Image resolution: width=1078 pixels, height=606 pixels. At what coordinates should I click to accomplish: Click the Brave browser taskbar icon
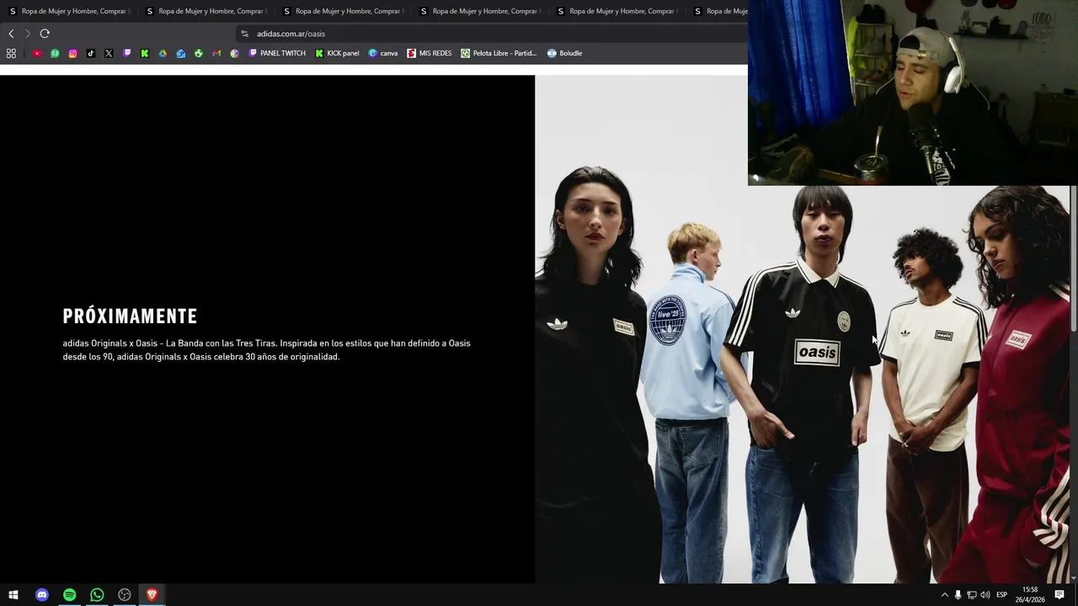tap(152, 595)
